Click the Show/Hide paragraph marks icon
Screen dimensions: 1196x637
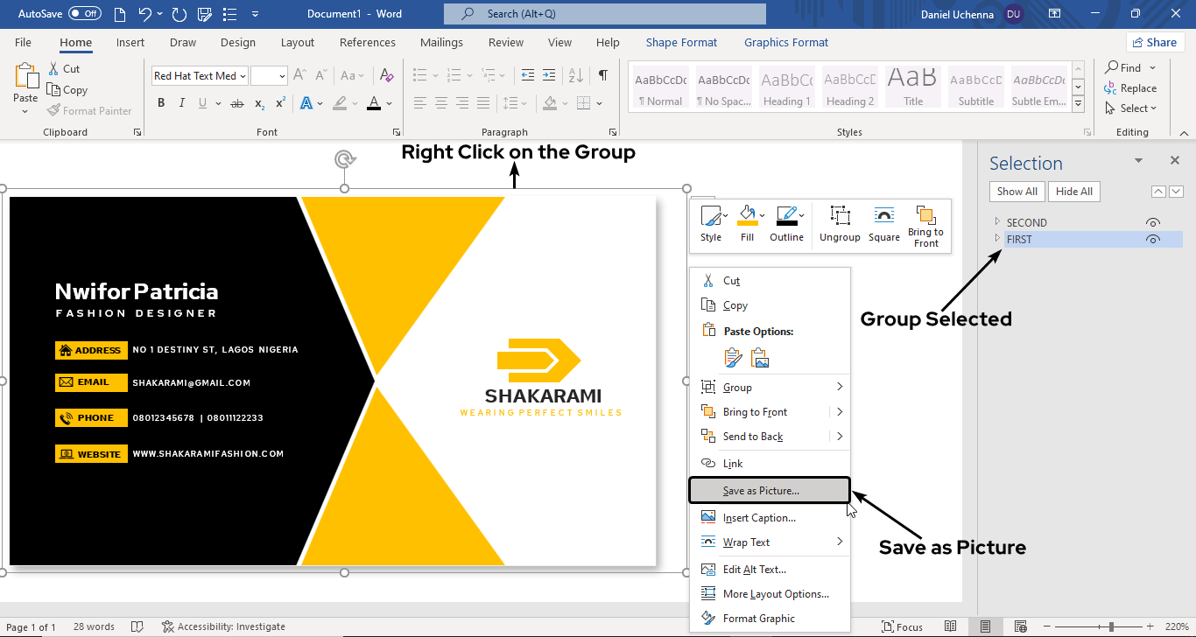pyautogui.click(x=602, y=76)
